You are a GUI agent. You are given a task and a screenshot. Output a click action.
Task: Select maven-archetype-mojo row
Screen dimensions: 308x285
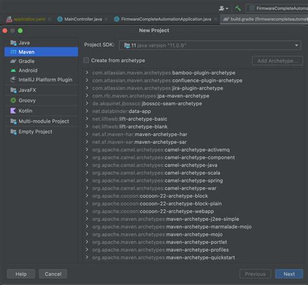pyautogui.click(x=193, y=234)
